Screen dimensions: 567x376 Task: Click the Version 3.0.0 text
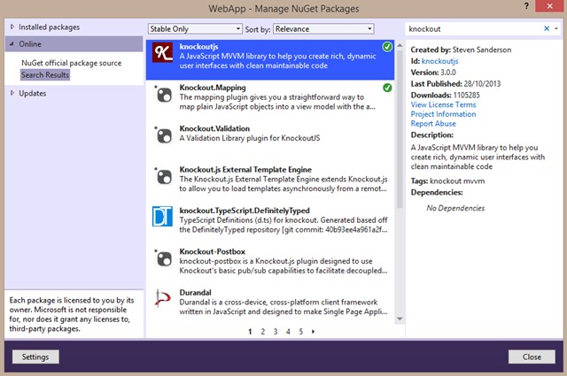coord(433,73)
